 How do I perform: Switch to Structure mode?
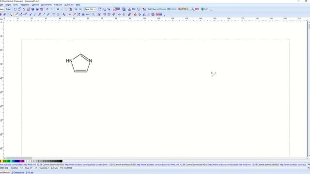pyautogui.click(x=2, y=9)
